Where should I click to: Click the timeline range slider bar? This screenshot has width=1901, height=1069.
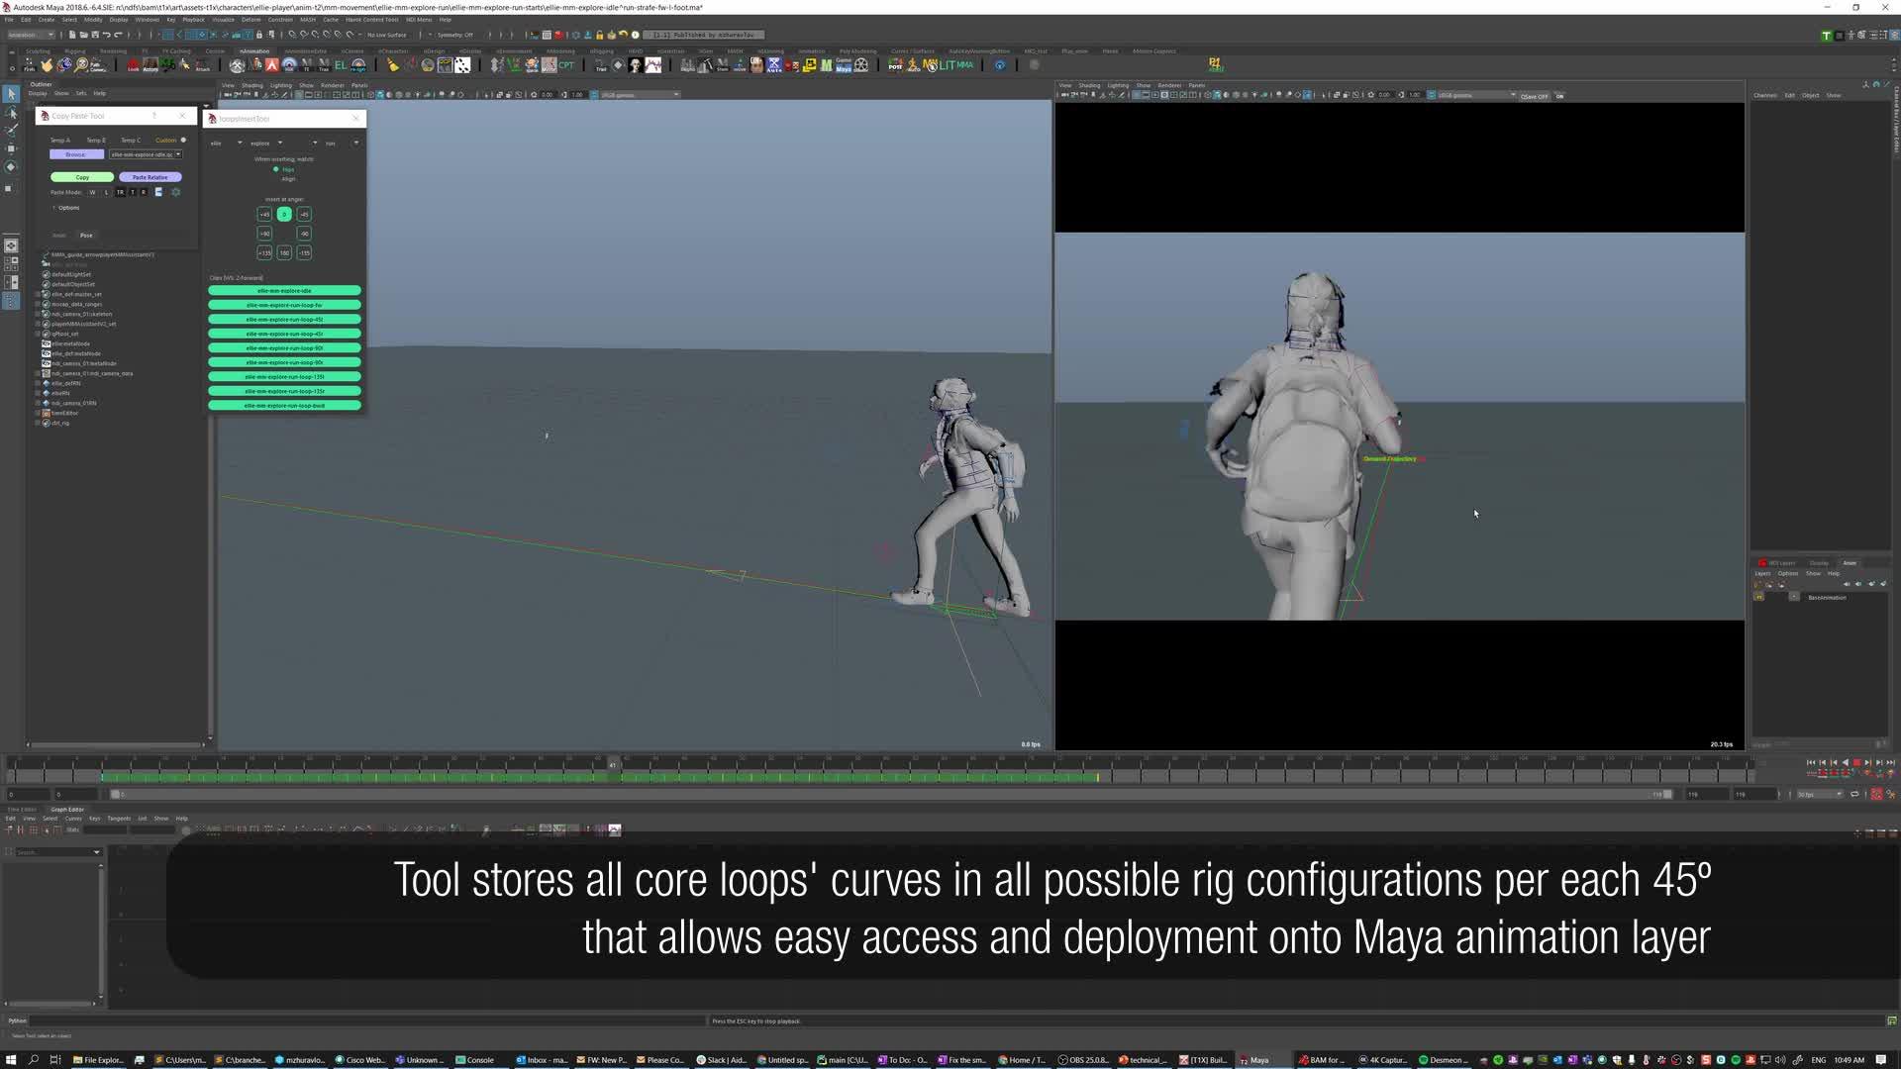pos(891,794)
